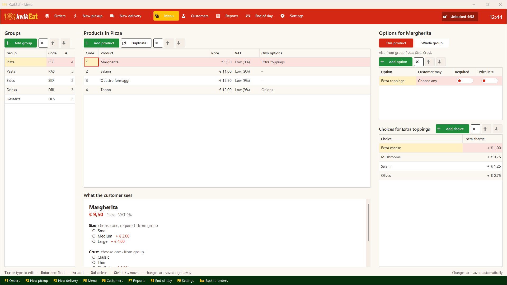
Task: Select Large size radio in preview
Action: [94, 241]
